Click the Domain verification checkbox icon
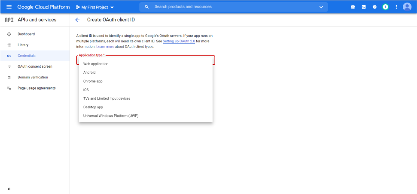 coord(9,78)
